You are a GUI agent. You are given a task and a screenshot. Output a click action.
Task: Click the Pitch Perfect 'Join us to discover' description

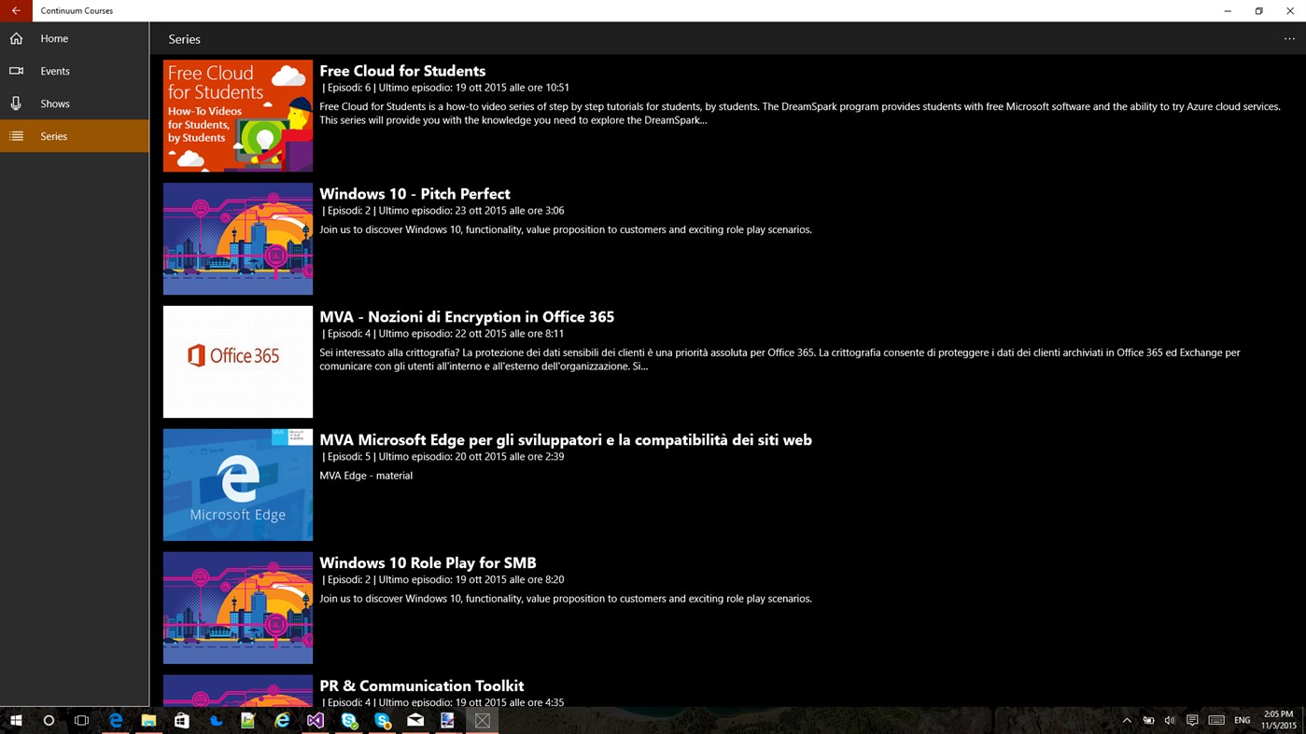pos(566,229)
